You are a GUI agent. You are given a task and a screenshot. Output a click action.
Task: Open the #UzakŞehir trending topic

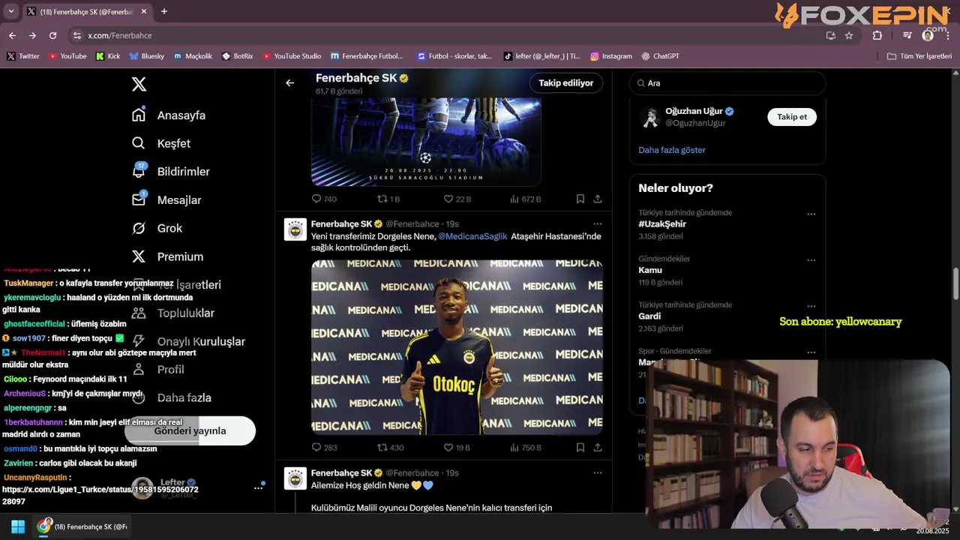[662, 224]
